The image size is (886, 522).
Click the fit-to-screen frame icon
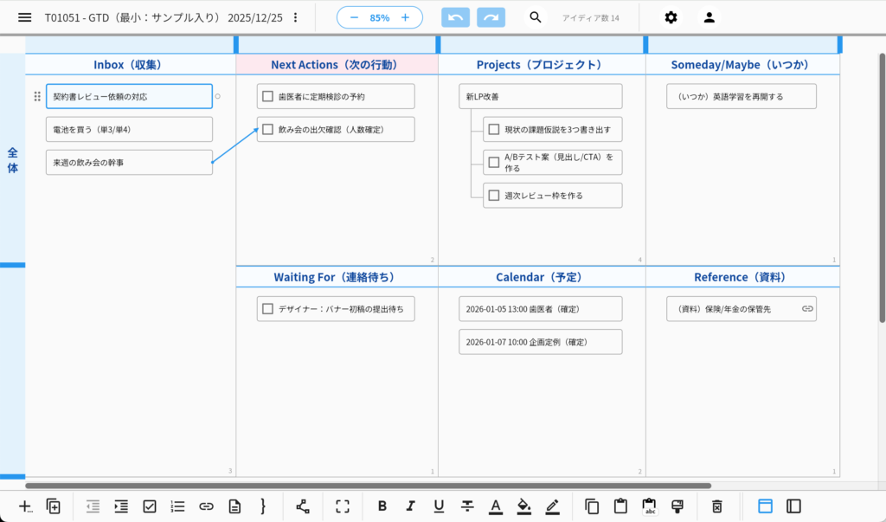tap(343, 506)
